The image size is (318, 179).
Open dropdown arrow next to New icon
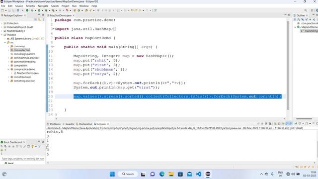pos(5,10)
